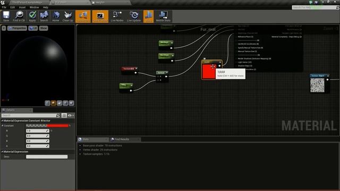Save the material with Save icon
This screenshot has height=191, width=340.
pyautogui.click(x=6, y=16)
